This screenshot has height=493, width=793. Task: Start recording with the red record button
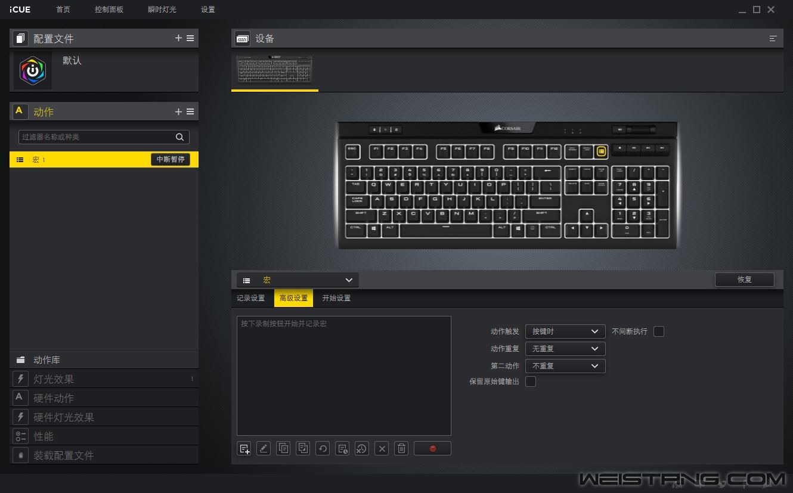point(432,449)
